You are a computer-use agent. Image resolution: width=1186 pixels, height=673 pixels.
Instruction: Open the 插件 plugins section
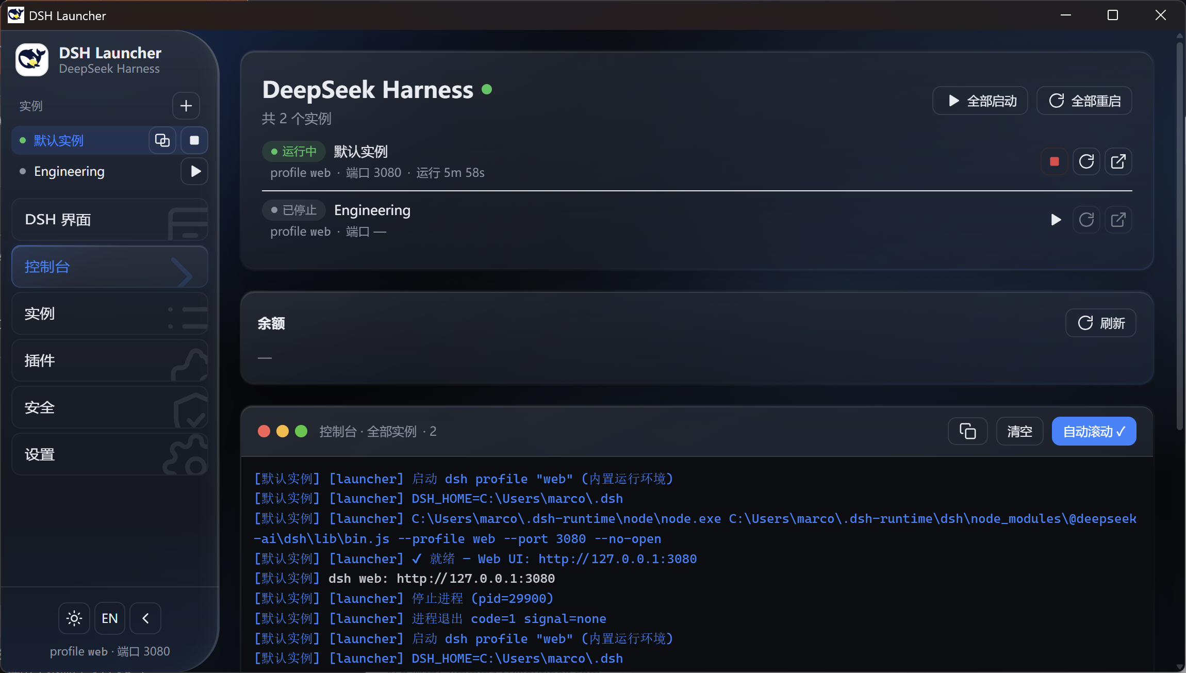(110, 360)
